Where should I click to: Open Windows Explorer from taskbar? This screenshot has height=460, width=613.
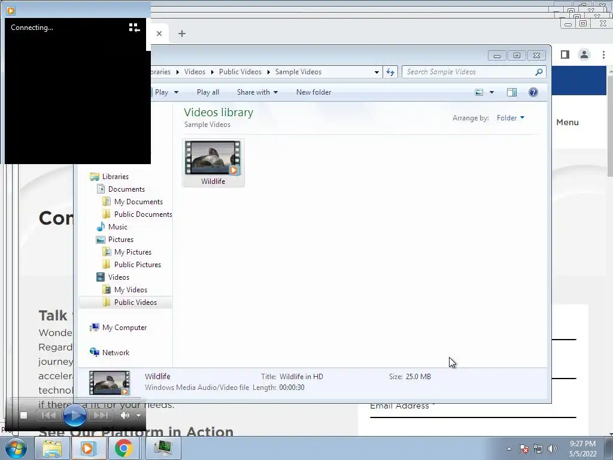click(x=52, y=448)
